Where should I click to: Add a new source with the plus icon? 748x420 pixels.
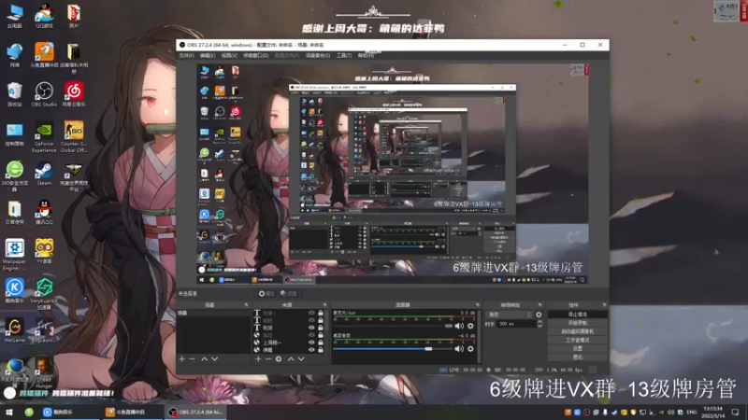[x=258, y=358]
